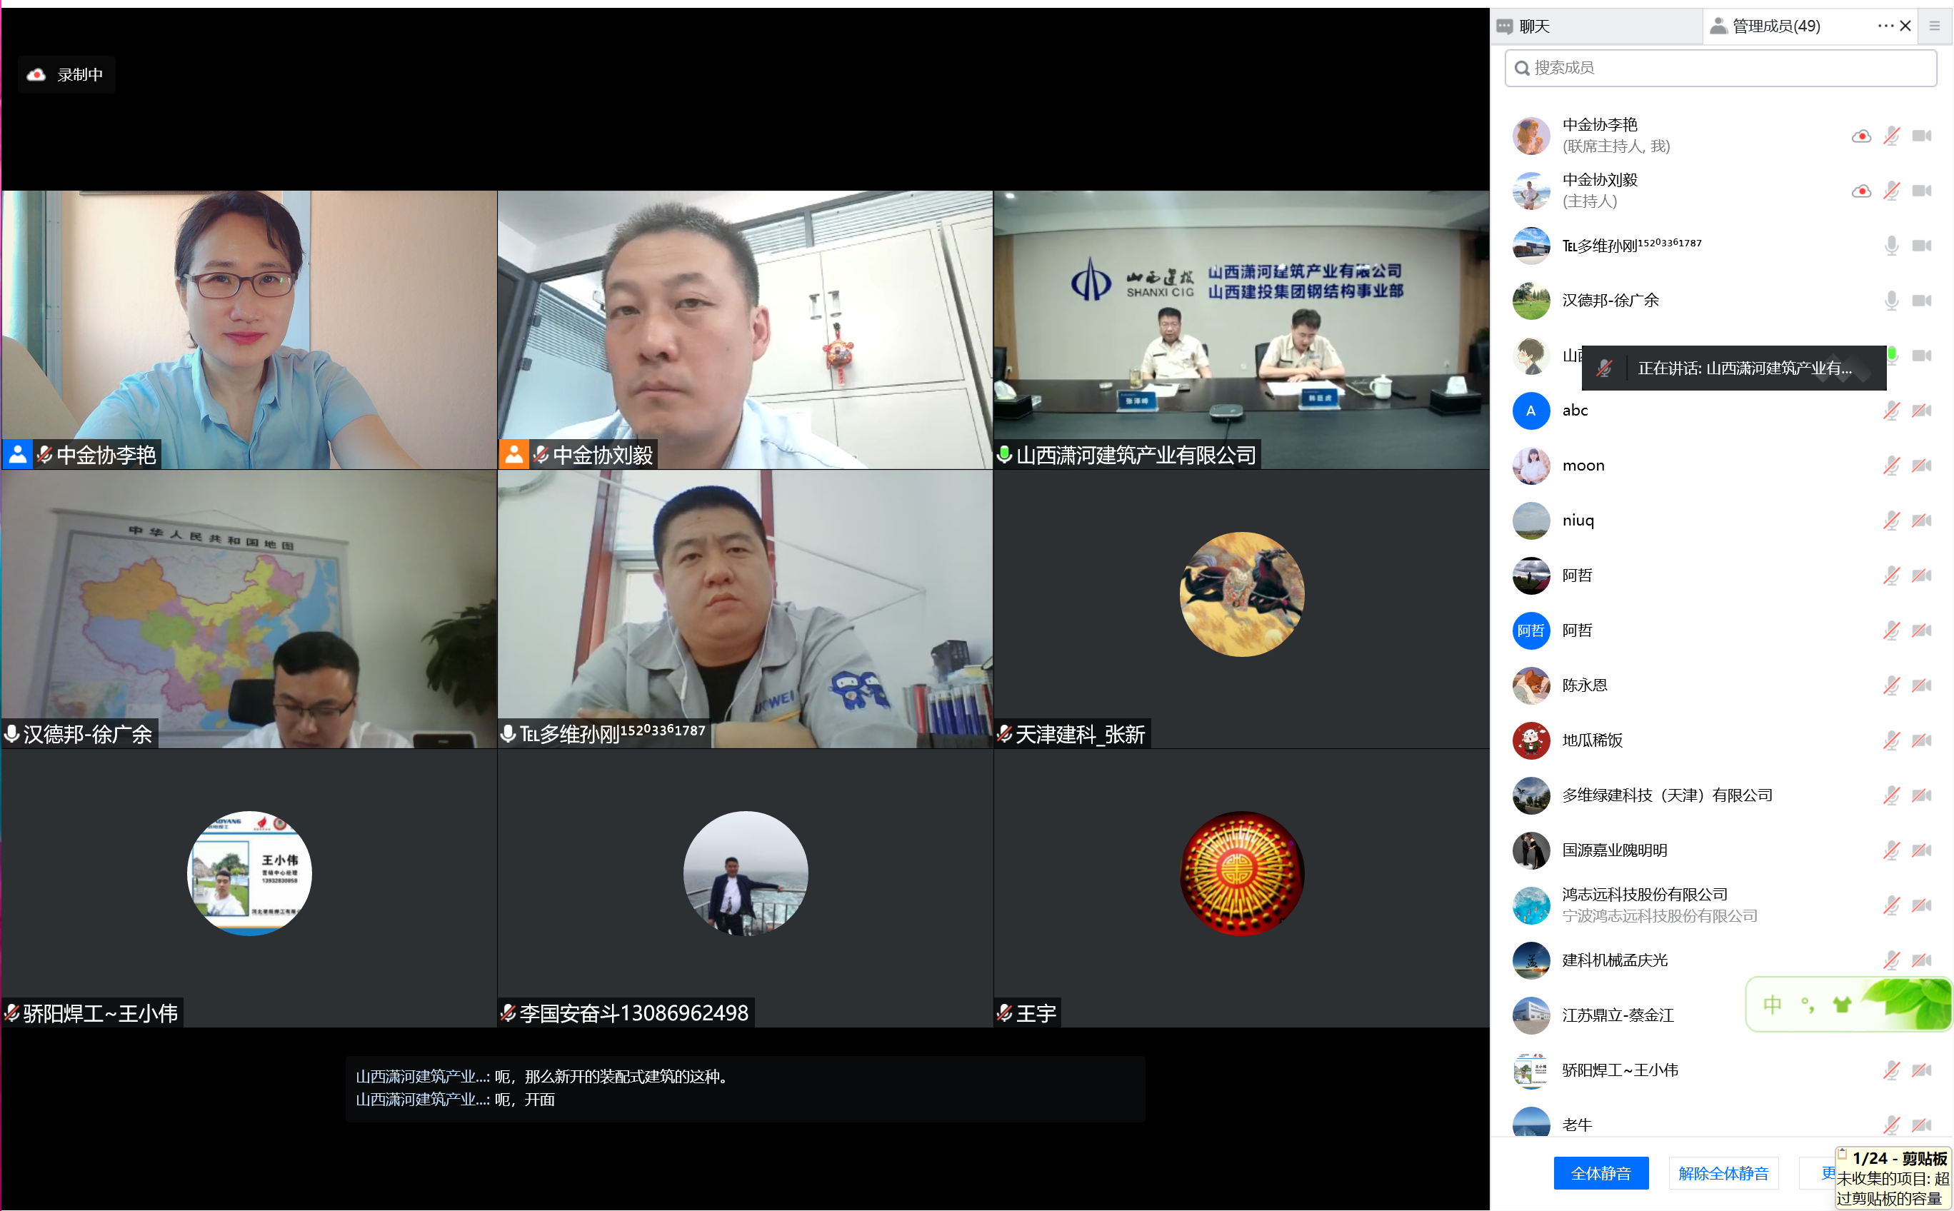Viewport: 1954px width, 1211px height.
Task: Click the input method 中 language indicator
Action: pyautogui.click(x=1772, y=1005)
